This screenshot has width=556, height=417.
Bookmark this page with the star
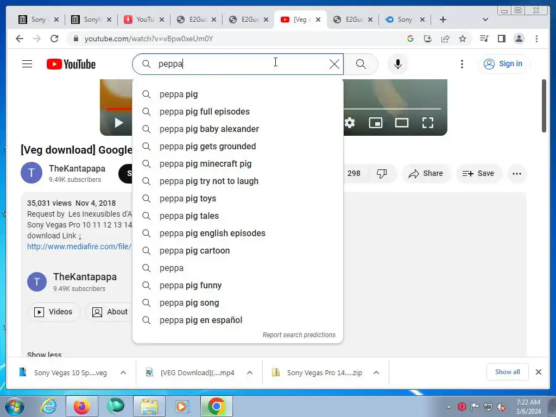pos(463,39)
